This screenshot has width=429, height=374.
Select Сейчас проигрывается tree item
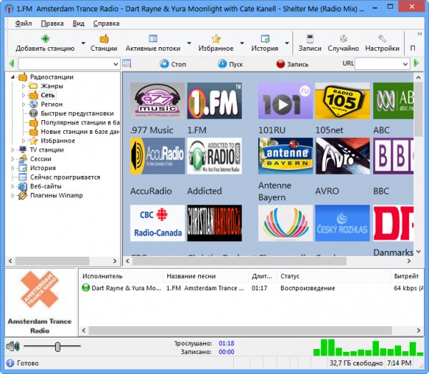click(x=65, y=177)
